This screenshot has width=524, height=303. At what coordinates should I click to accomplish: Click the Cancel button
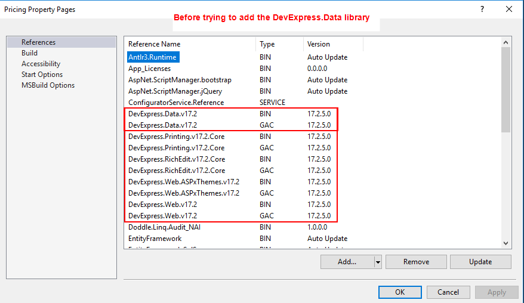tap(448, 292)
